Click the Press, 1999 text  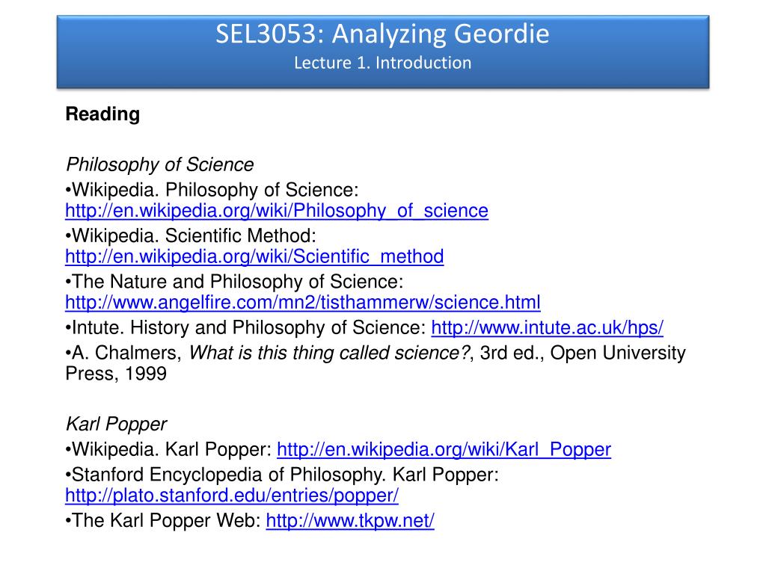(x=116, y=374)
